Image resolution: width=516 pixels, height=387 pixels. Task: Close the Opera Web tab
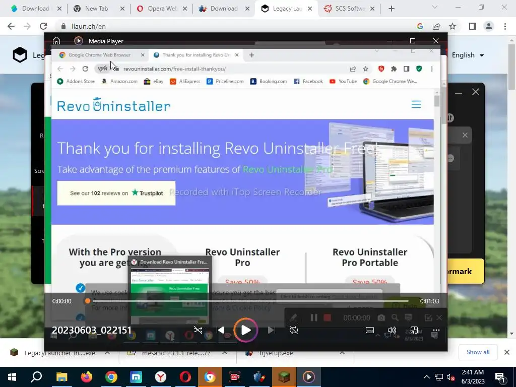click(185, 9)
